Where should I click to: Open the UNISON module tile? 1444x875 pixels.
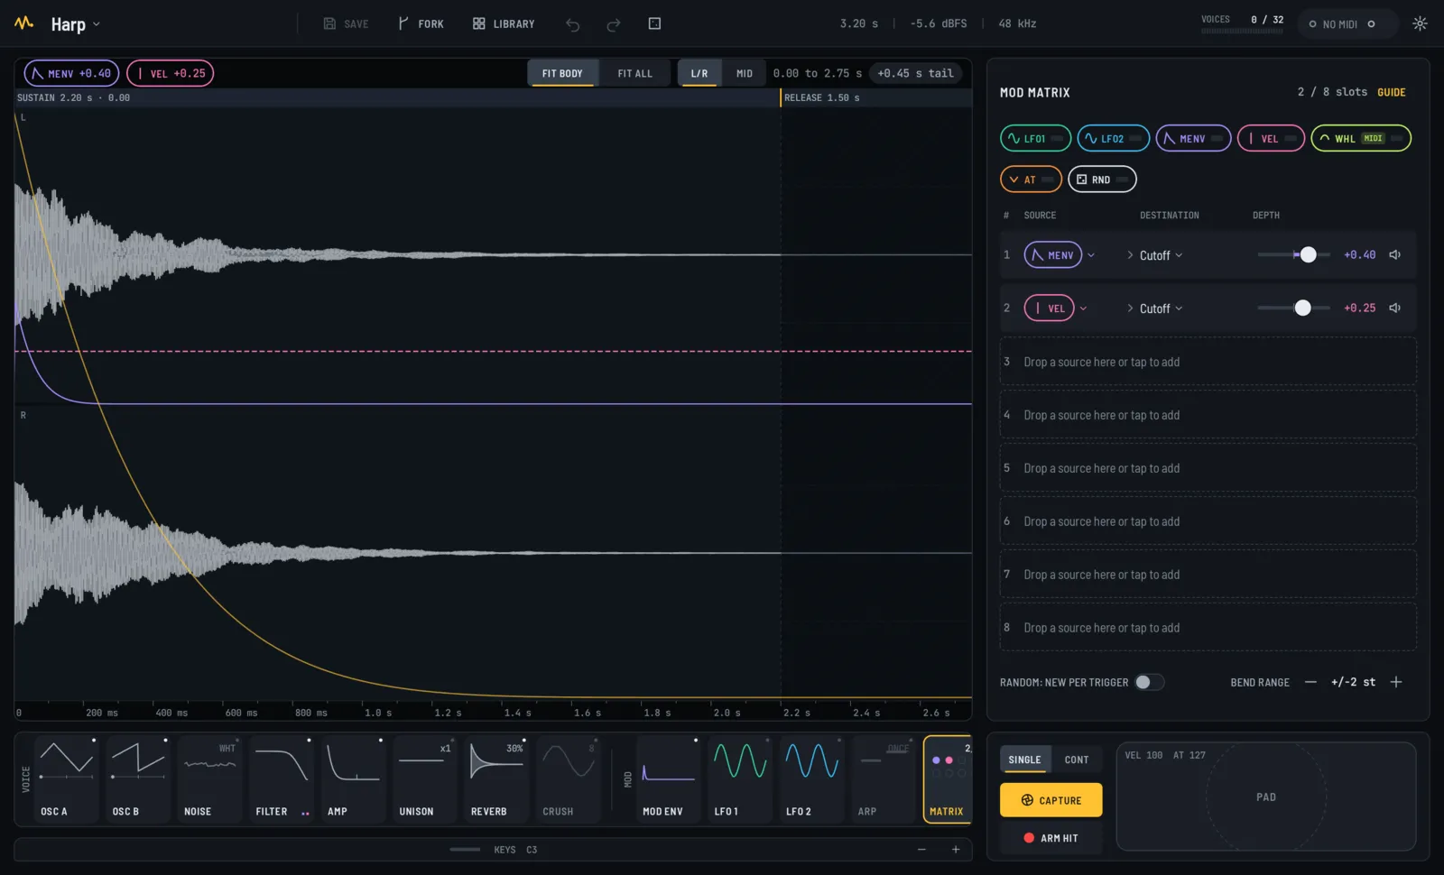pyautogui.click(x=425, y=779)
